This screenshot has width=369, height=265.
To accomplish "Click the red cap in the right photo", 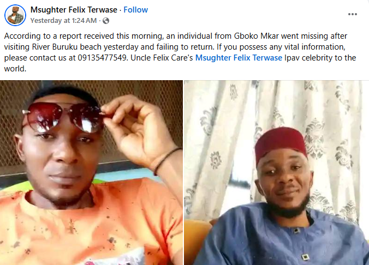I will pos(281,143).
